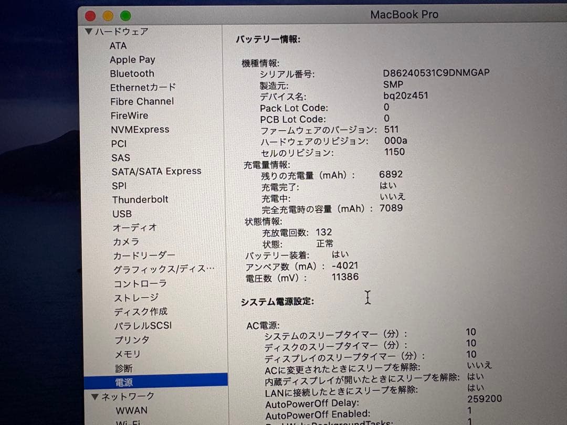Select コントローラ in the sidebar

(140, 284)
